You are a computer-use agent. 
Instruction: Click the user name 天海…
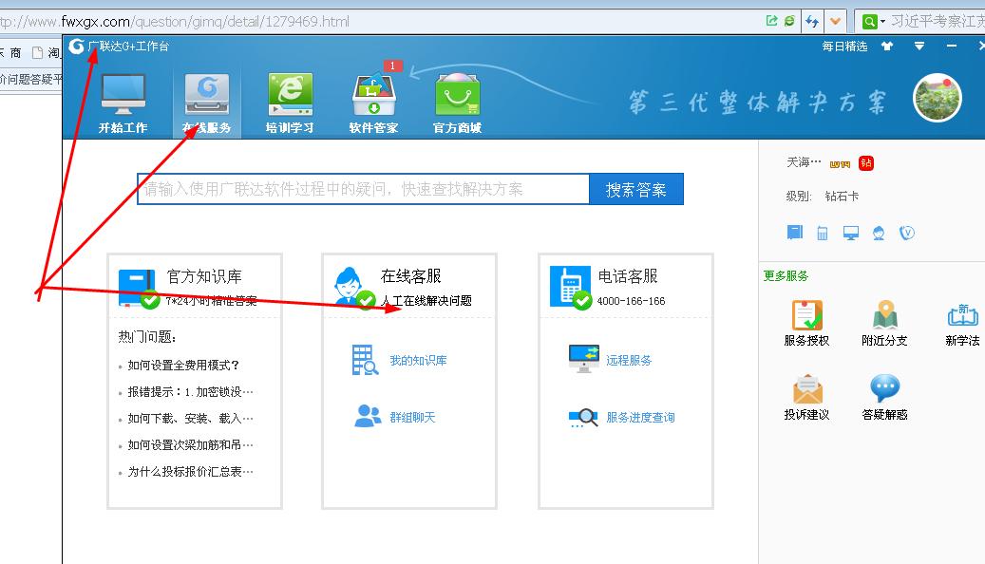coord(804,162)
